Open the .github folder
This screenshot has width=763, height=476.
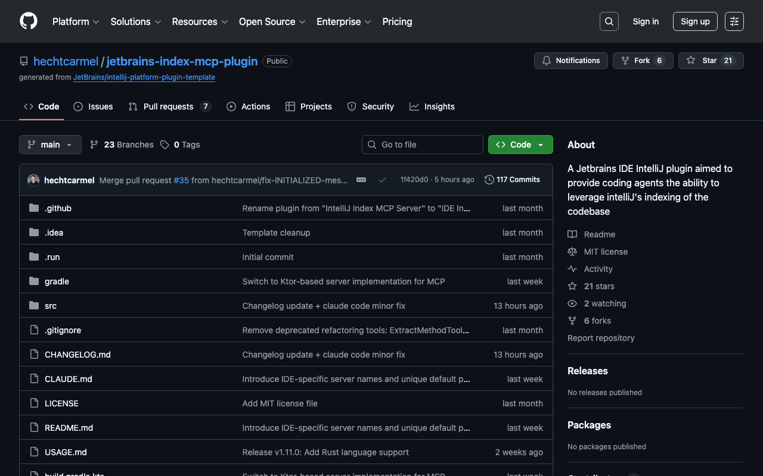pyautogui.click(x=58, y=208)
